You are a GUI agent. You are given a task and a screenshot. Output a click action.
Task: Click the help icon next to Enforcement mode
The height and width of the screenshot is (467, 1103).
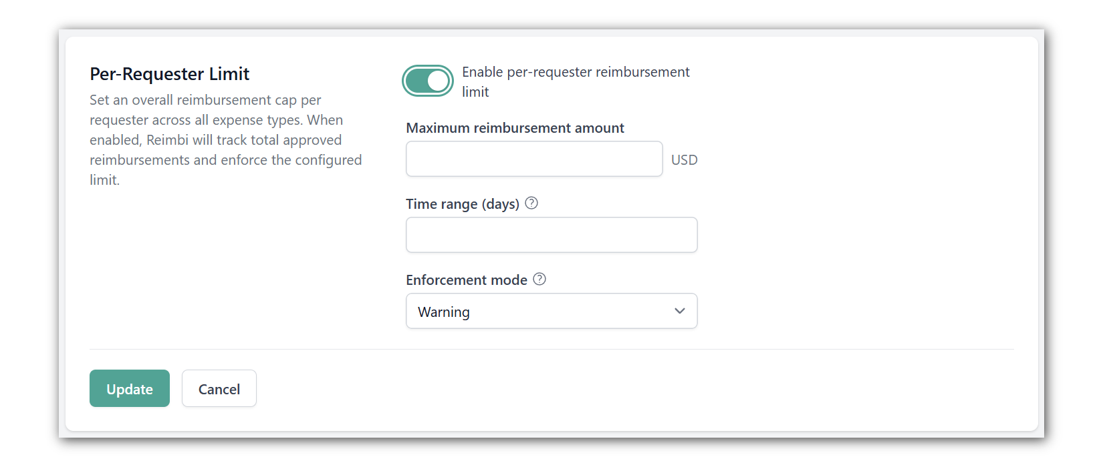[x=539, y=280]
